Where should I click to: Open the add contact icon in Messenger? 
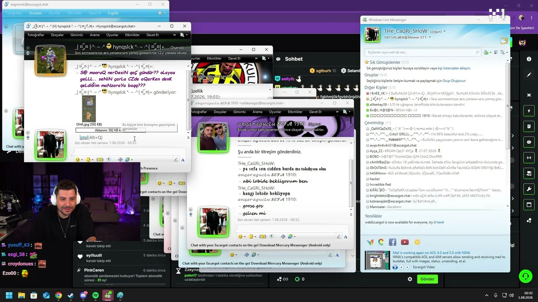pyautogui.click(x=486, y=52)
